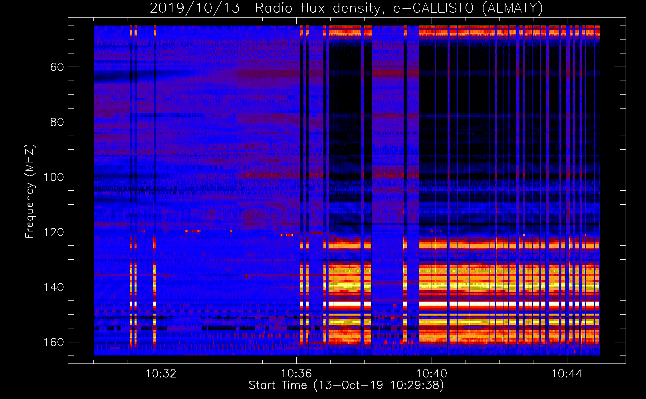Image resolution: width=646 pixels, height=399 pixels.
Task: Click the 140 frequency tick label
Action: (x=54, y=287)
